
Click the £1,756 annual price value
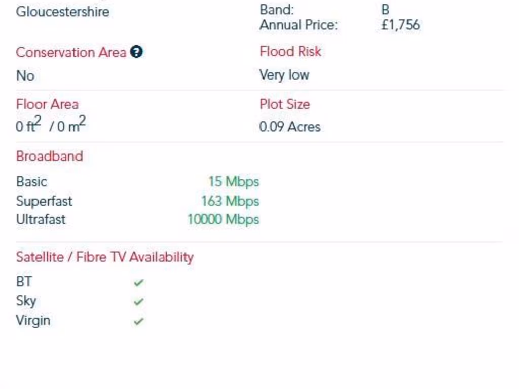[x=400, y=25]
